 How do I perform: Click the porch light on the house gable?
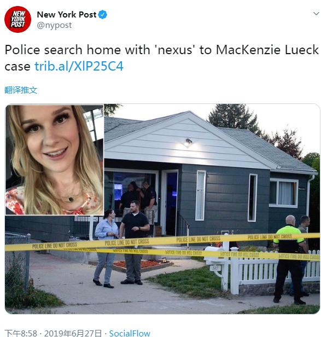(x=188, y=142)
